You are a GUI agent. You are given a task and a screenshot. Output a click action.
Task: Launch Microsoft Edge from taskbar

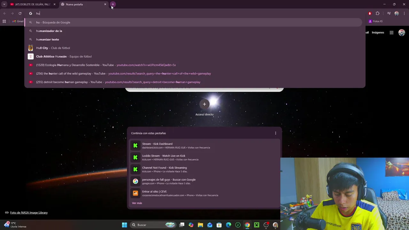click(x=228, y=225)
